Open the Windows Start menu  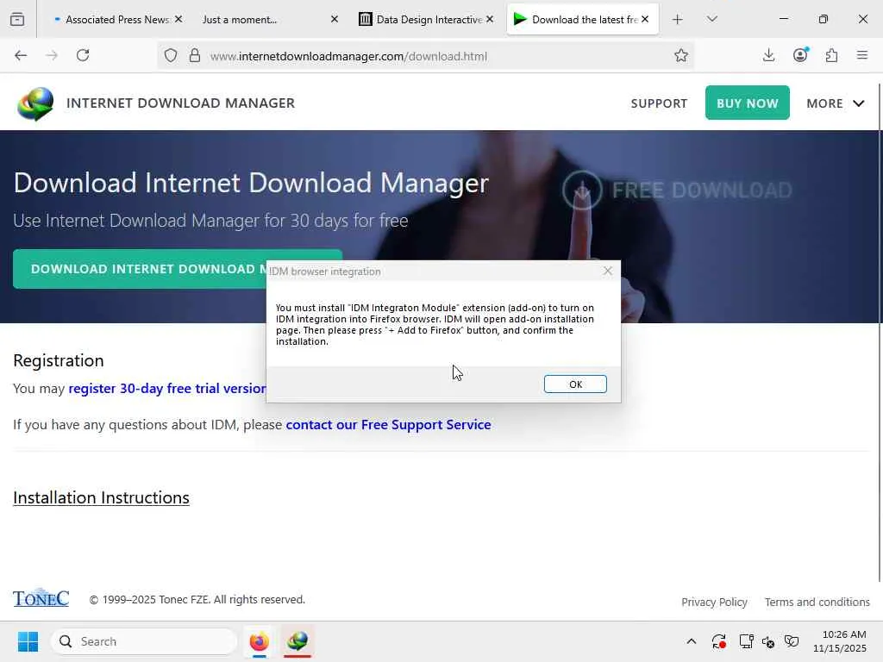click(x=28, y=641)
